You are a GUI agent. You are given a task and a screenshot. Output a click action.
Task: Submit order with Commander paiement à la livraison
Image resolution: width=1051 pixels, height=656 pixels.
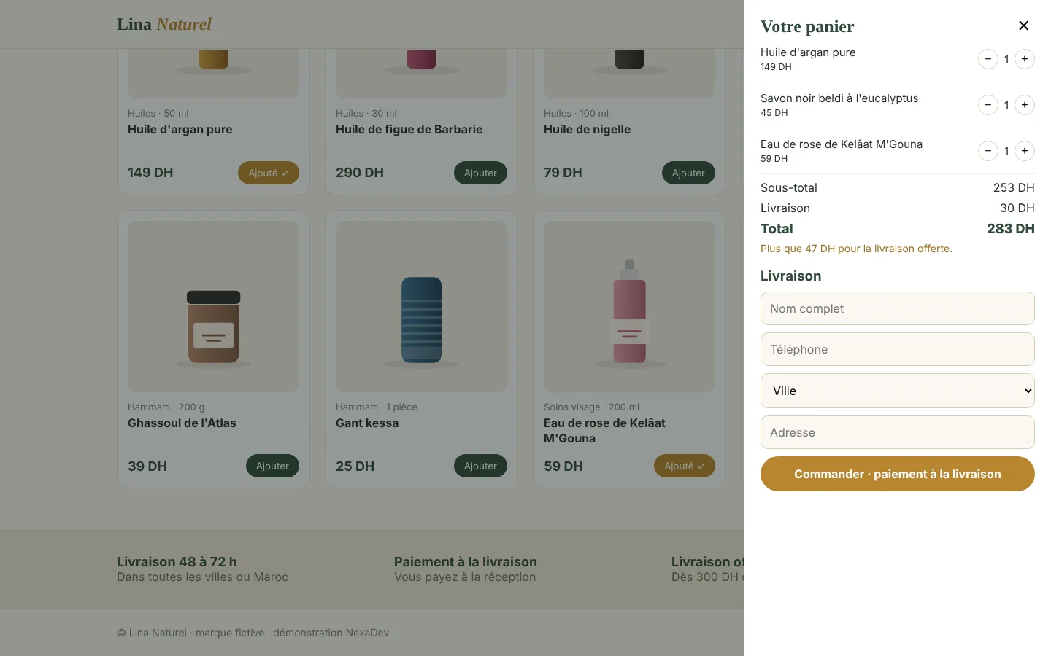[x=897, y=474]
